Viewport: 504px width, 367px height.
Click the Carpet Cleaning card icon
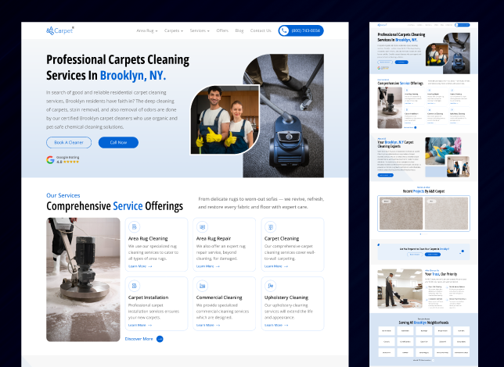269,227
